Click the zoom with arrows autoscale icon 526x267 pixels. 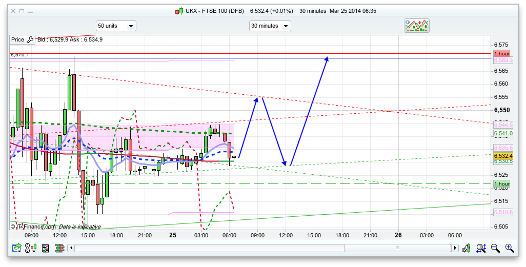[x=481, y=249]
